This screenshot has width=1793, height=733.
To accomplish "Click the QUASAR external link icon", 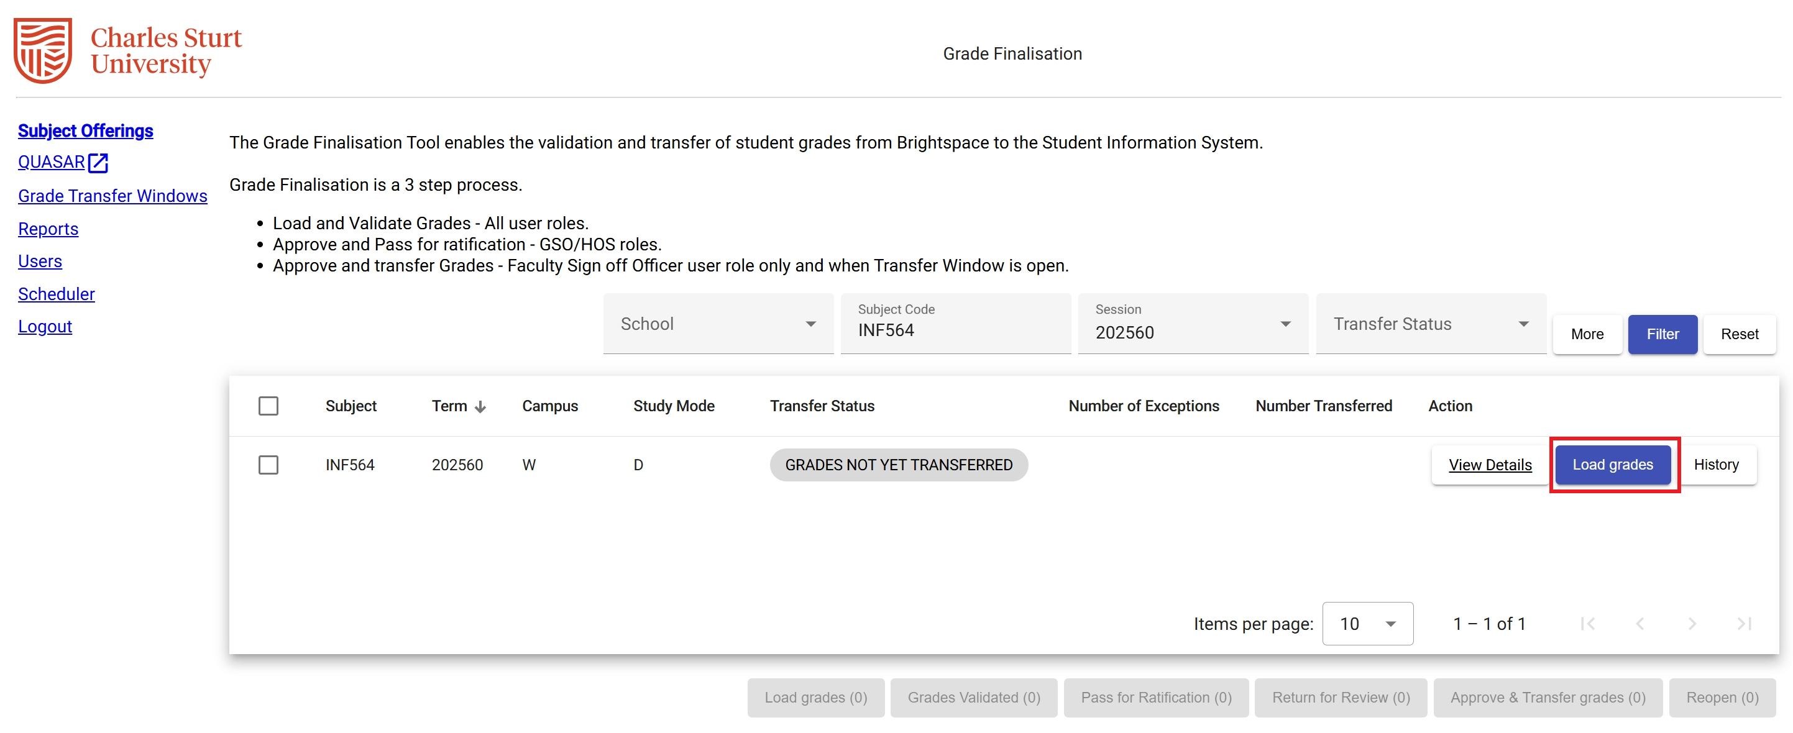I will click(98, 163).
